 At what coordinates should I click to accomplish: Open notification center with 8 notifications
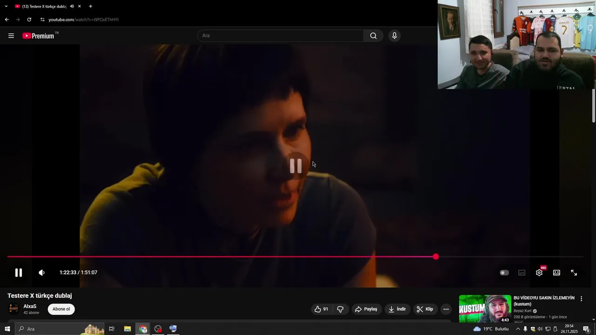point(587,329)
